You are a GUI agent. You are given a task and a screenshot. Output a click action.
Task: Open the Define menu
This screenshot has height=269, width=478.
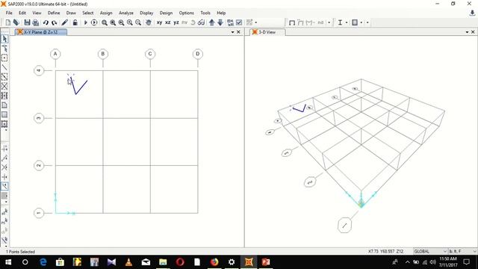pos(54,13)
